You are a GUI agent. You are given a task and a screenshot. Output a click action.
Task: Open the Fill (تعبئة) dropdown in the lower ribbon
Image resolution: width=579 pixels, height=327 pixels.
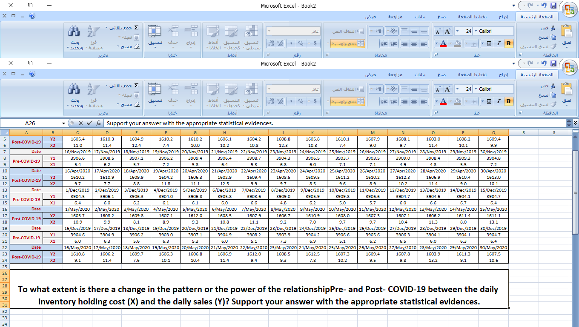click(x=118, y=95)
